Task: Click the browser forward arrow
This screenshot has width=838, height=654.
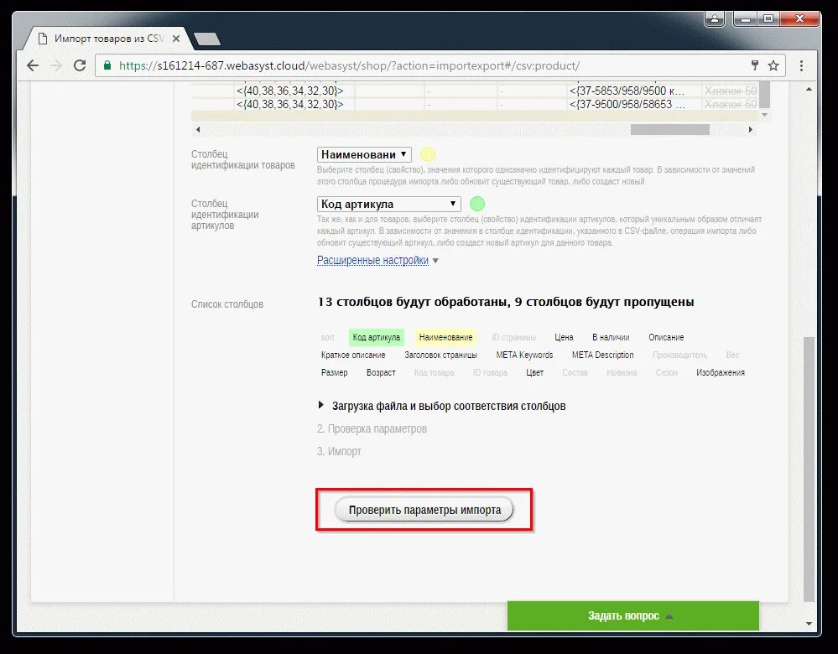Action: (56, 65)
